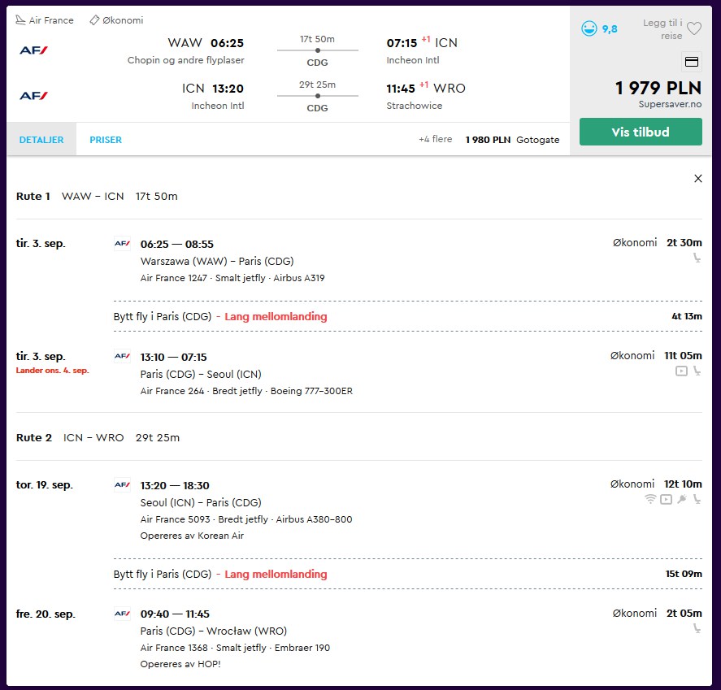Image resolution: width=721 pixels, height=690 pixels.
Task: Click Chopin og andre flyplasser label
Action: pyautogui.click(x=186, y=60)
